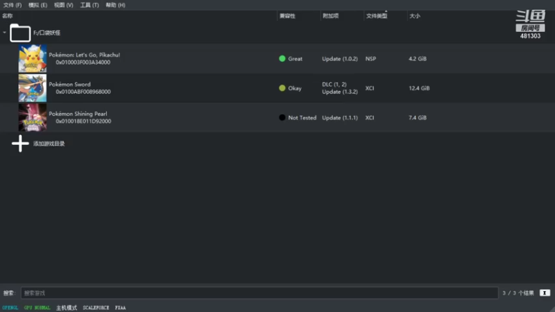Image resolution: width=555 pixels, height=312 pixels.
Task: Click the 12.4 GiB size cell
Action: (419, 88)
